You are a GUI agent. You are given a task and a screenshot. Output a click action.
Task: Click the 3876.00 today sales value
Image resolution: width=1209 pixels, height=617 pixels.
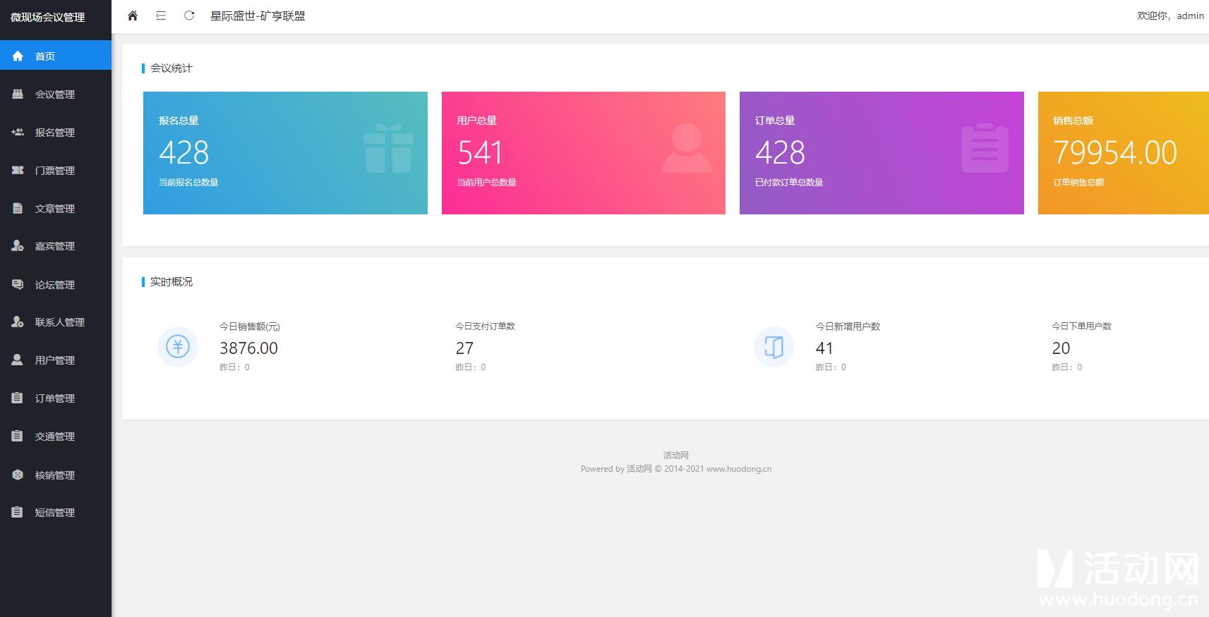pos(248,348)
